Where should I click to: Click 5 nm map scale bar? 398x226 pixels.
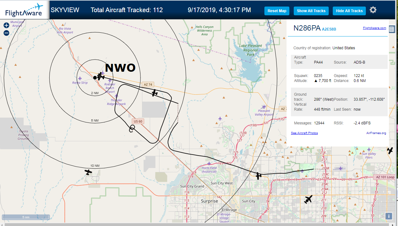click(26, 217)
